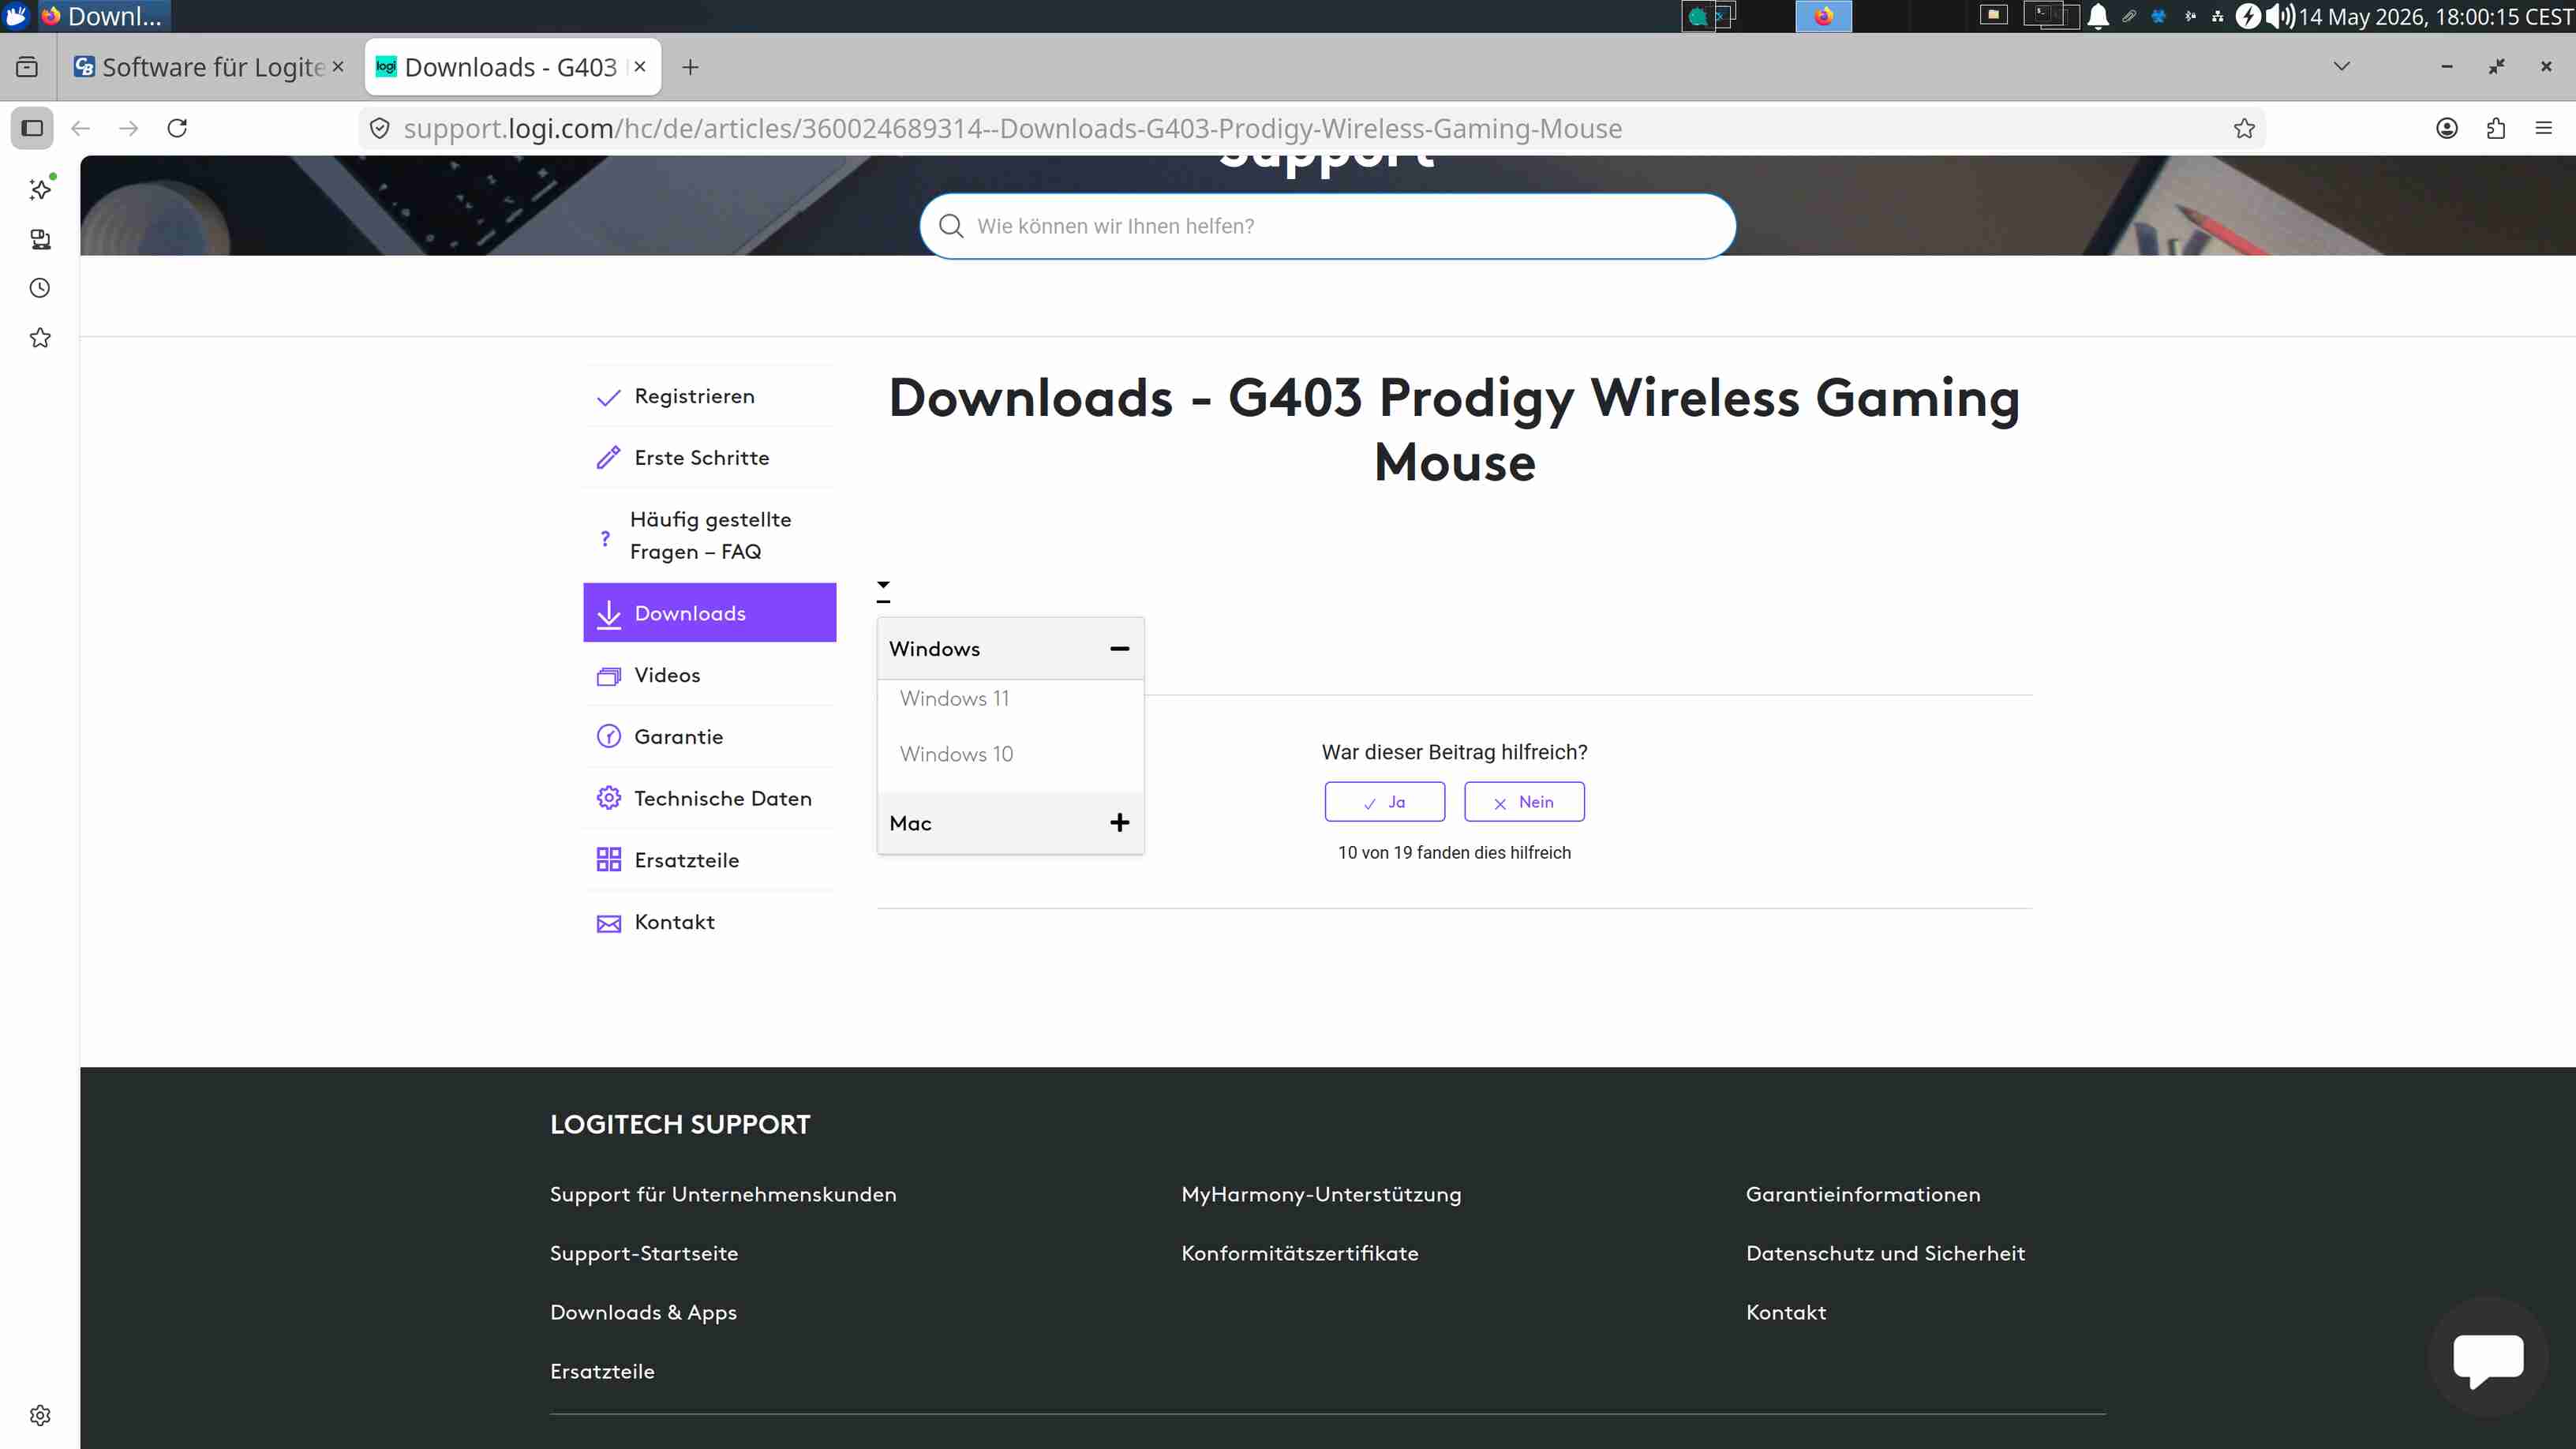Open the footer "Ersatzteile" link
The width and height of the screenshot is (2576, 1449).
click(602, 1371)
